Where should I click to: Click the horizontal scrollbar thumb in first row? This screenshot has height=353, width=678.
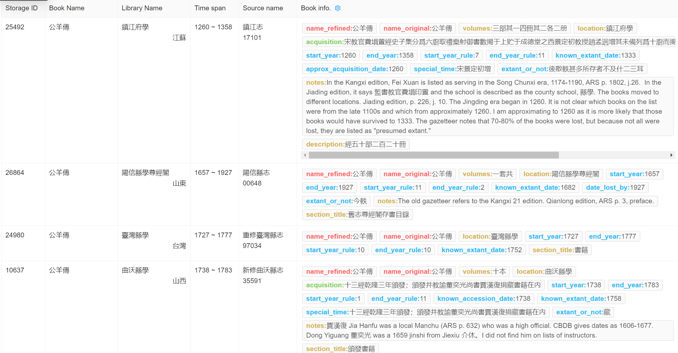coord(434,155)
